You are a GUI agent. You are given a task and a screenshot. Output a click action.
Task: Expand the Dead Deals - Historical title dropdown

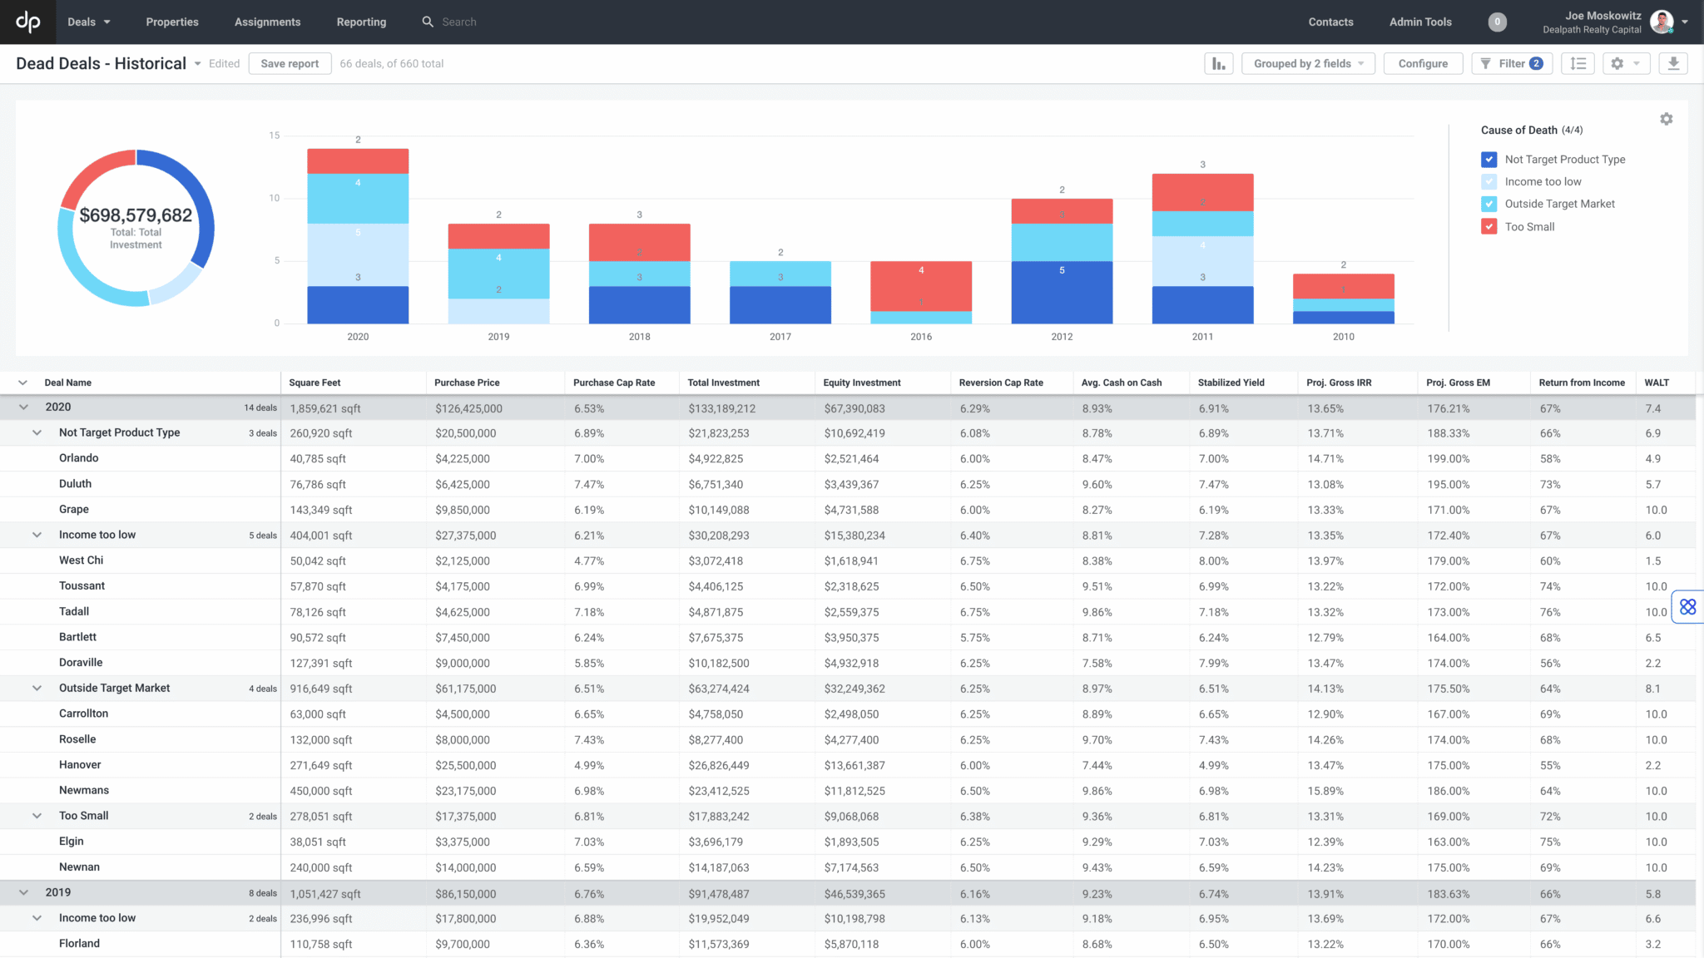point(197,63)
